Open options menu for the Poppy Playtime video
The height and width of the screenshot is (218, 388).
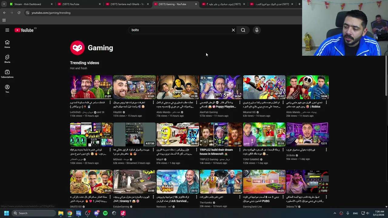coord(240,103)
